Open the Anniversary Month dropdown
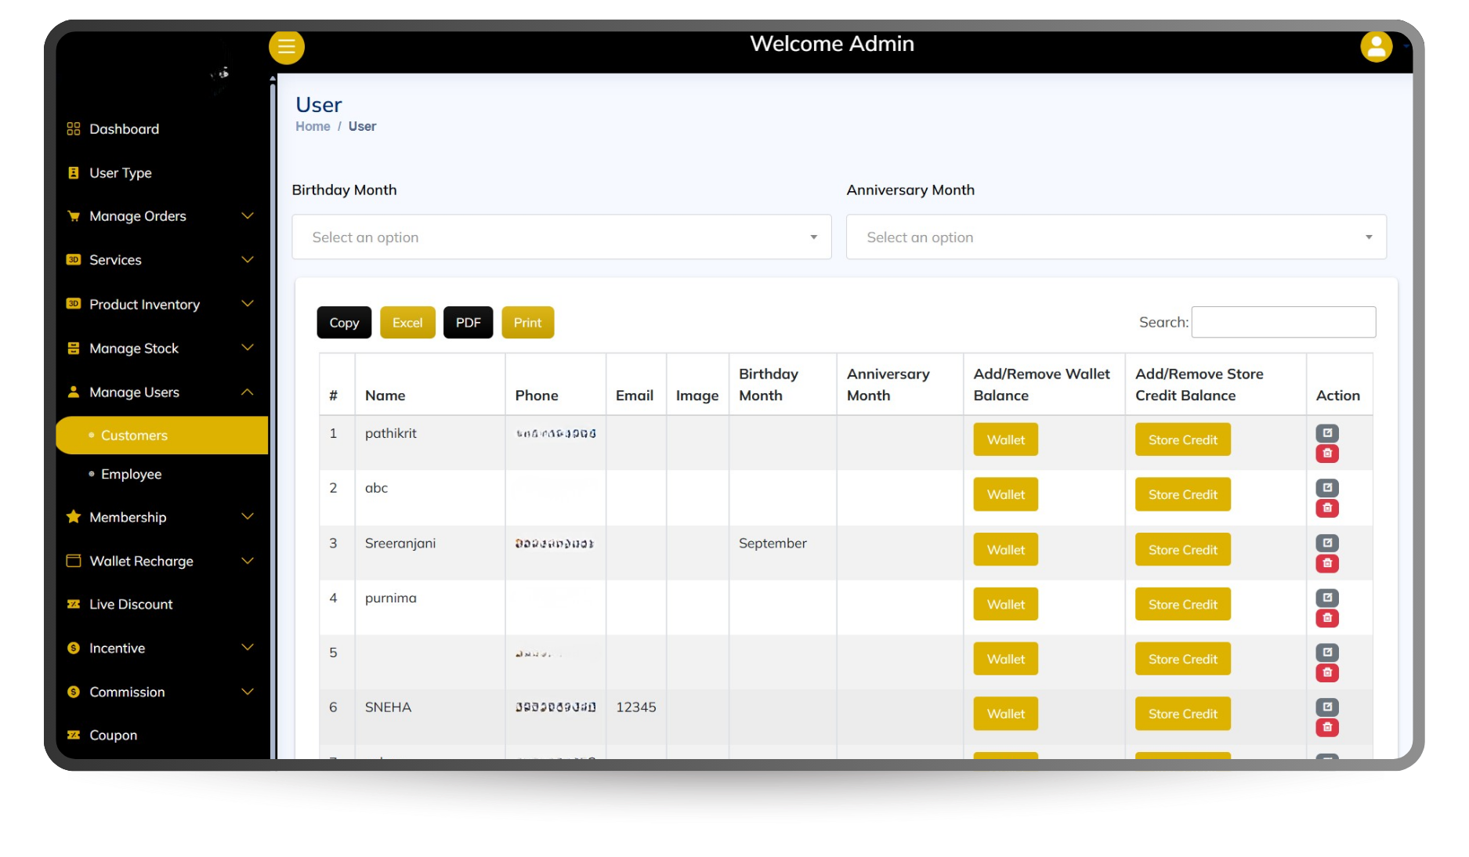The height and width of the screenshot is (857, 1469). pos(1116,237)
